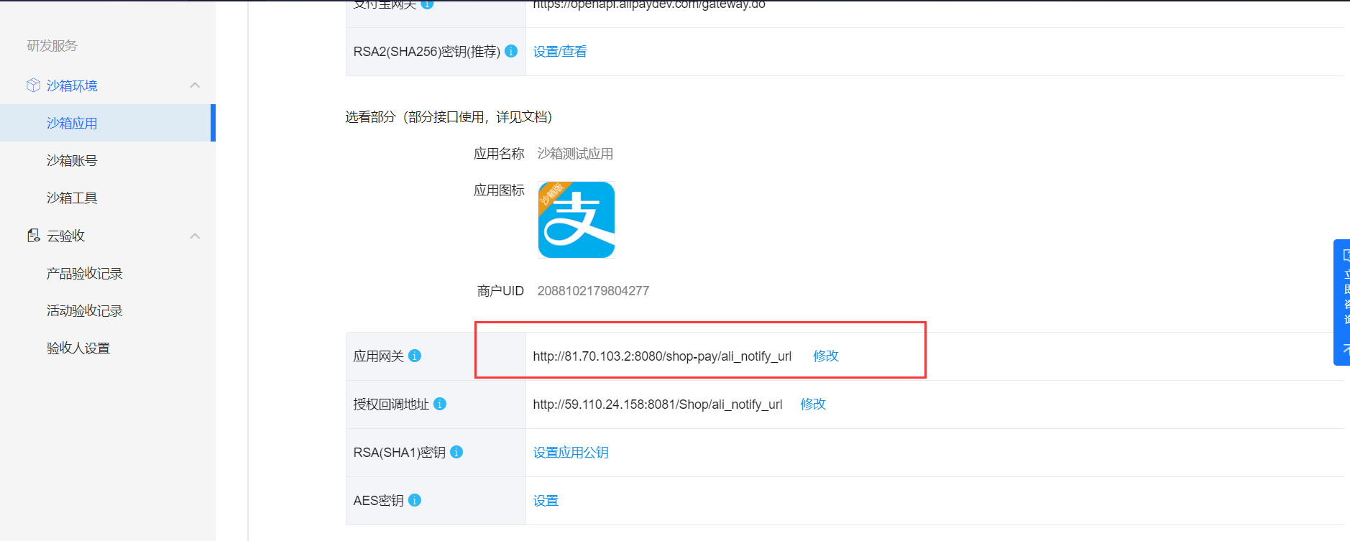The height and width of the screenshot is (541, 1350).
Task: Click info icon next to RSA2(SHA256)密钥(推荐)
Action: [x=511, y=51]
